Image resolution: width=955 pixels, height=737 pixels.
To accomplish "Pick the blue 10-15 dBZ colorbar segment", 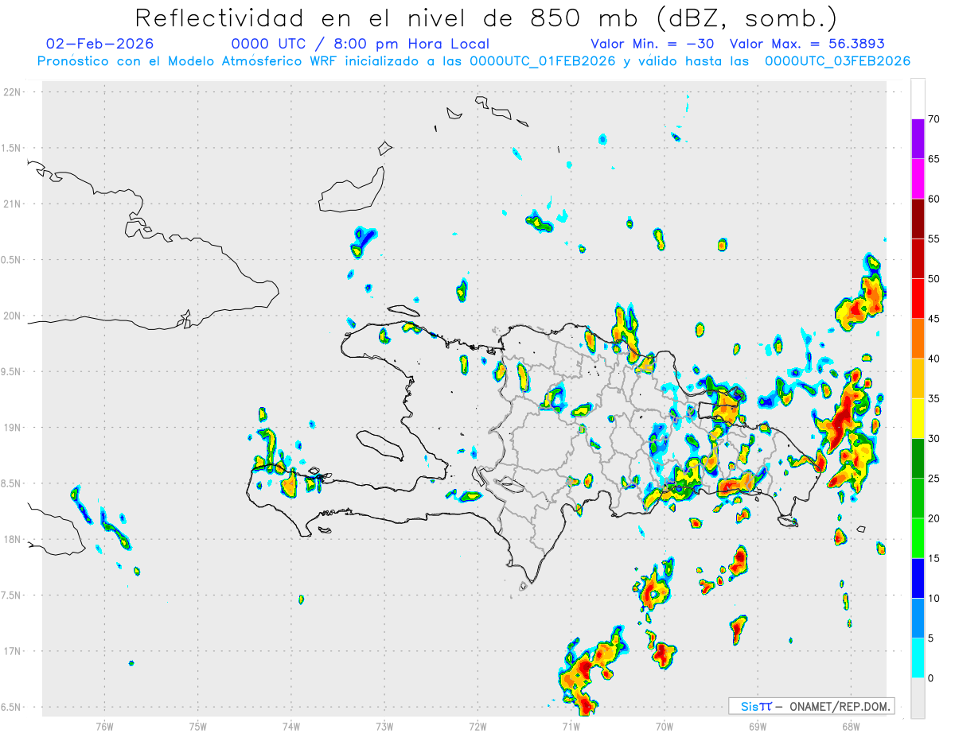I will (x=918, y=578).
